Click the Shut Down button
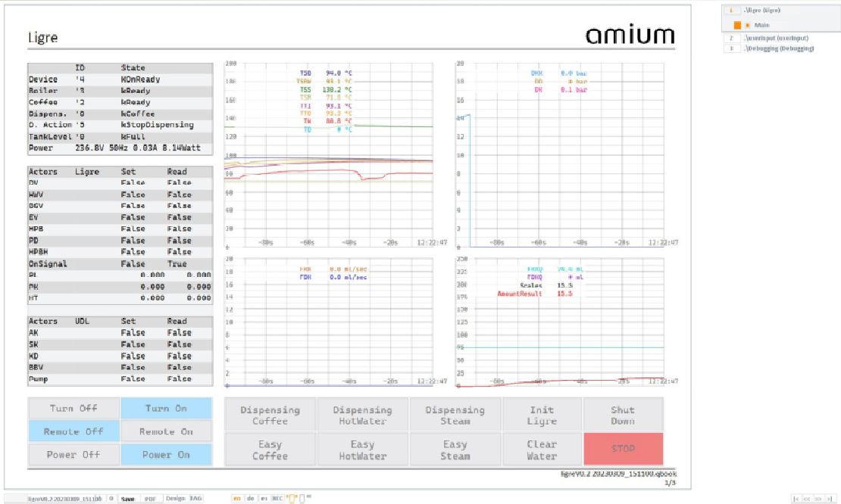841x504 pixels. [623, 415]
